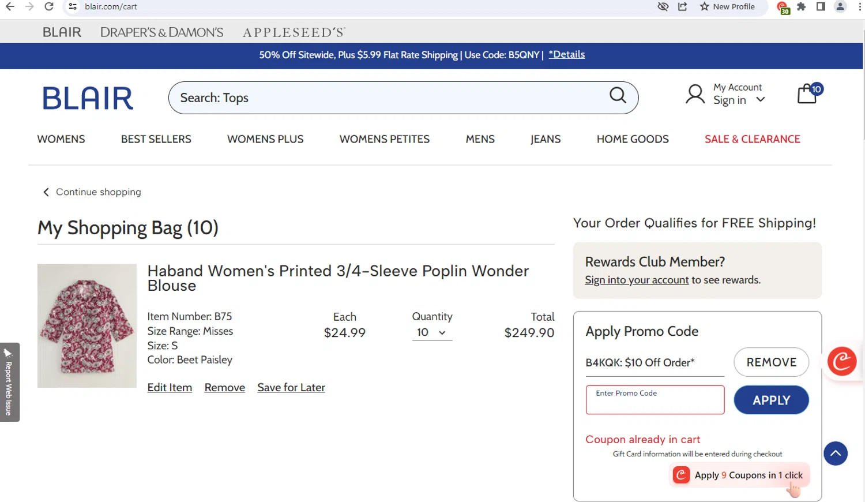Click floating red coupon extension button
Screen dimensions: 865x502
[842, 361]
